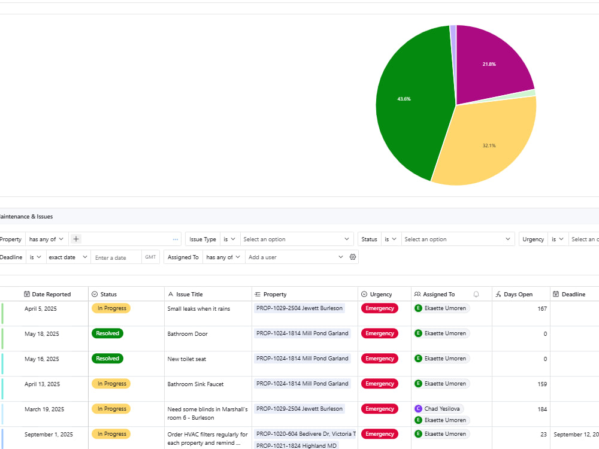Click the notification bell in the Assigned To header
599x449 pixels.
(476, 294)
